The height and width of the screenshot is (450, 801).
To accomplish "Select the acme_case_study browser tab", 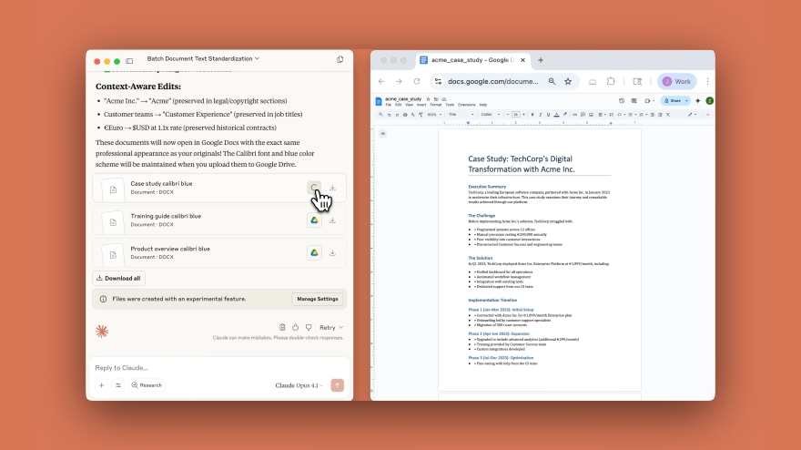I will point(471,60).
